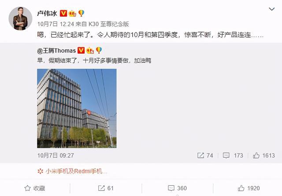The height and width of the screenshot is (196, 282).
Task: Click the balloon badge beside 卢伟冰
Action: [81, 13]
